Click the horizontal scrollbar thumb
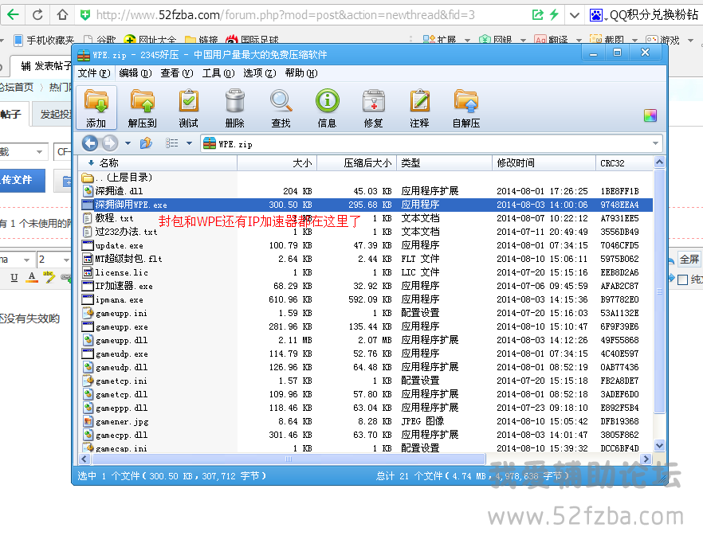Image resolution: width=703 pixels, height=547 pixels. click(x=289, y=459)
